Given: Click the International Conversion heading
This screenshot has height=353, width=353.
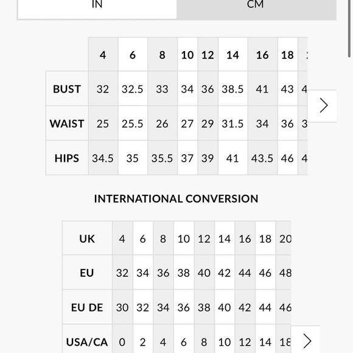Looking at the screenshot, I should 177,198.
